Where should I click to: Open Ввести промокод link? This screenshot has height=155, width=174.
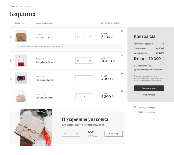(x=144, y=66)
